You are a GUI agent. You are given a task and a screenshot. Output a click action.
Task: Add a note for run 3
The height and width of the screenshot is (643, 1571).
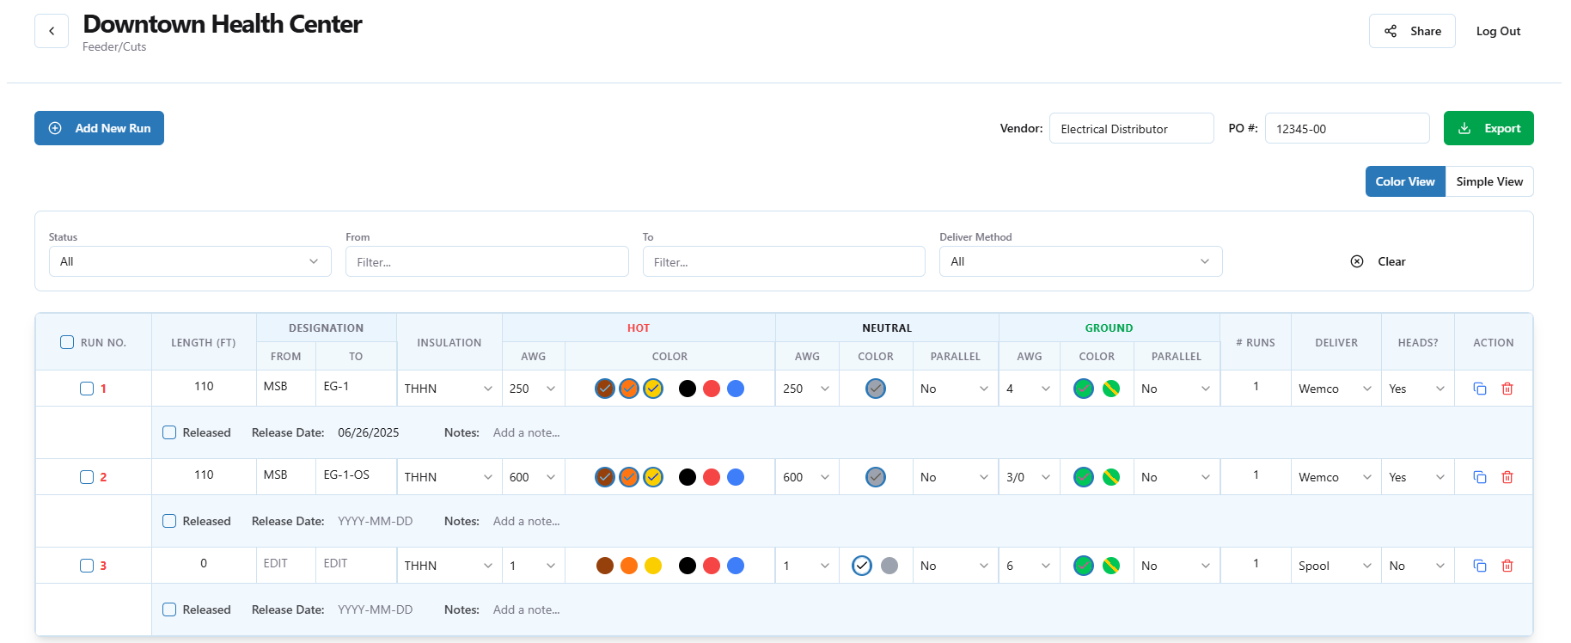(527, 609)
